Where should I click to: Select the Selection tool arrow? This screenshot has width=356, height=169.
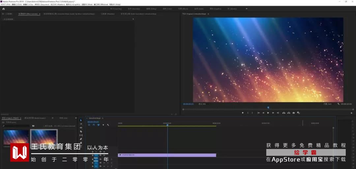coord(81,120)
